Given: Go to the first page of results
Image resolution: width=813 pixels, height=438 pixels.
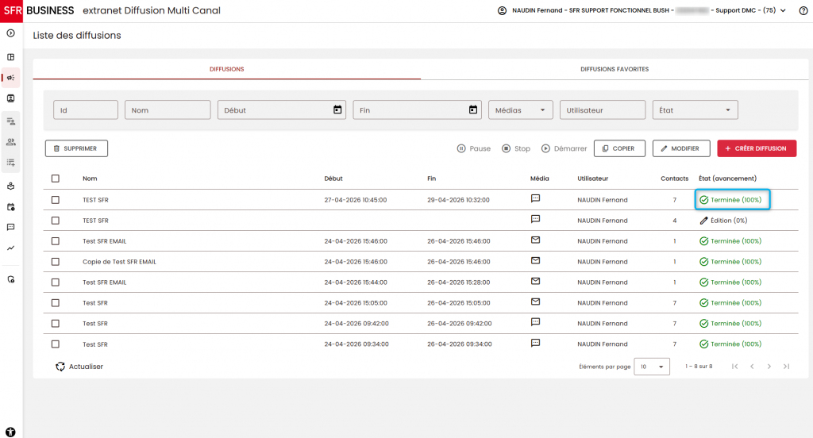Looking at the screenshot, I should coord(734,367).
